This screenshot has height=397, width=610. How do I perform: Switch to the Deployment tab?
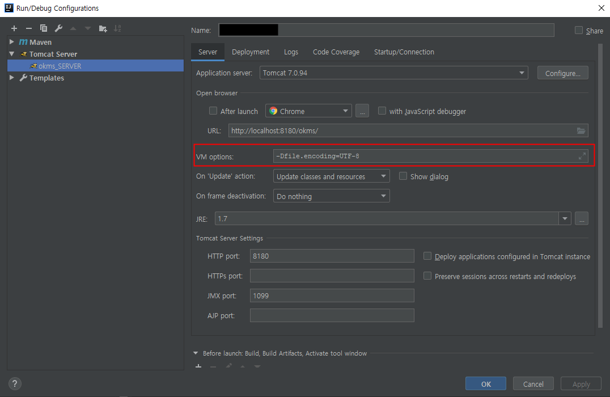pos(251,52)
